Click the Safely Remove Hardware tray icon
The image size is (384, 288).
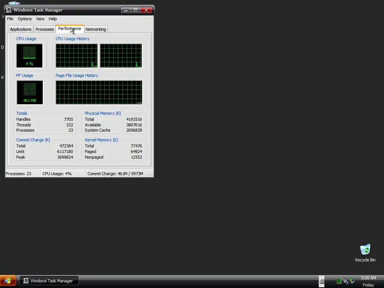(x=352, y=281)
